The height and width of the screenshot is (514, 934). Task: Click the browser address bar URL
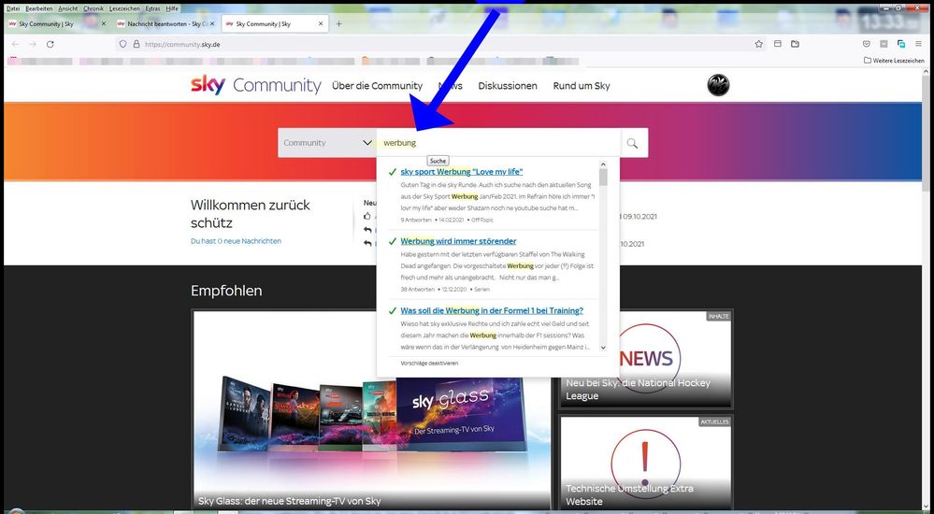click(182, 44)
